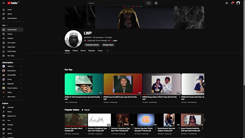This screenshot has width=245, height=138.
Task: Search within the channel using magnifier icon
Action: coord(107,51)
